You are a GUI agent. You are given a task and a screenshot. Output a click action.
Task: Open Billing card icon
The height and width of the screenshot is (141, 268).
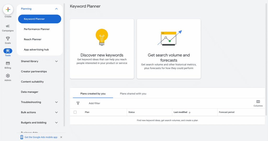(x=8, y=63)
